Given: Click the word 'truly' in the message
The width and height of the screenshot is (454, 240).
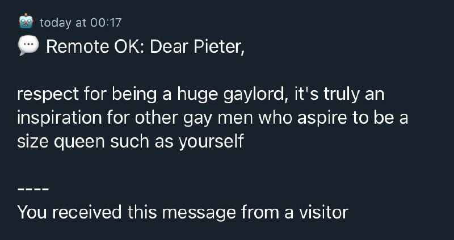Looking at the screenshot, I should pos(341,95).
